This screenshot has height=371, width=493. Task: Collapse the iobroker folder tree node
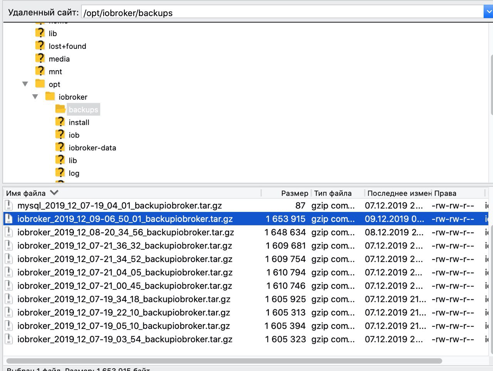(35, 97)
